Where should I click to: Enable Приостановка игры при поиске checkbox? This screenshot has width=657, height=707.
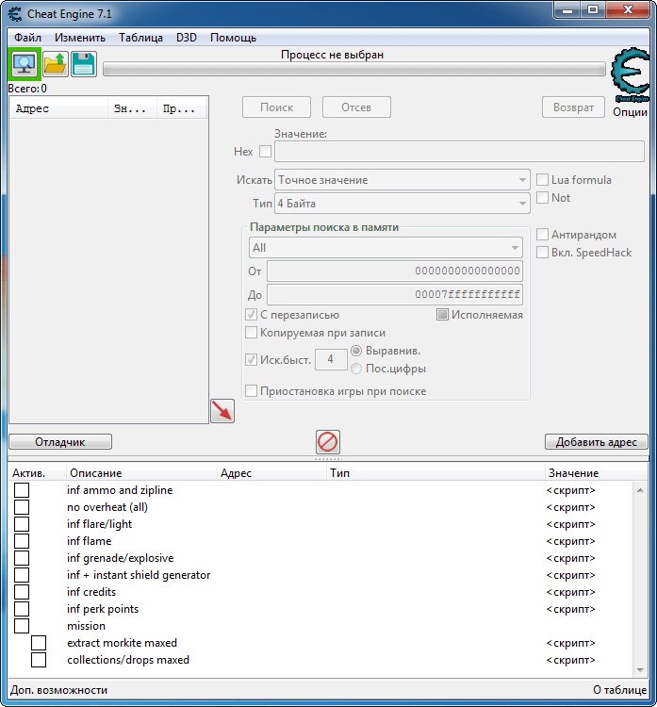pos(251,390)
